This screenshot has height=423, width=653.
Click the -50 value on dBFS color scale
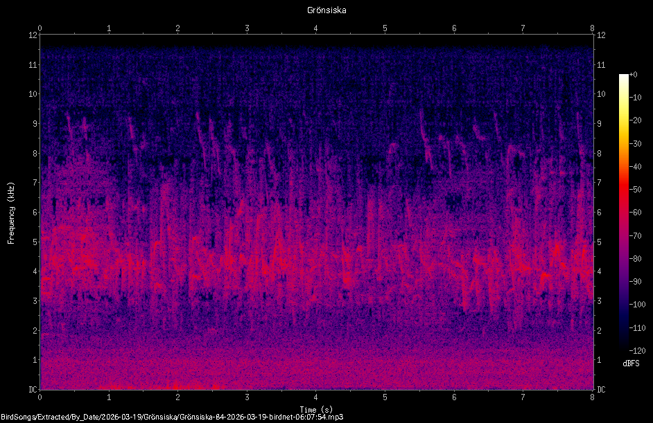pyautogui.click(x=636, y=189)
